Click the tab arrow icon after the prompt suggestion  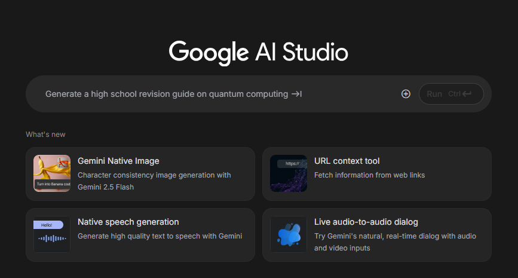(x=297, y=94)
